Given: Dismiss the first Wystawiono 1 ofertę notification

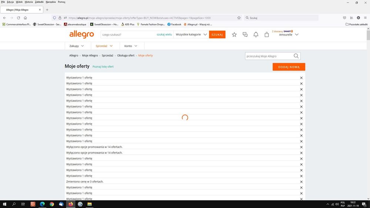Looking at the screenshot, I should tap(301, 78).
